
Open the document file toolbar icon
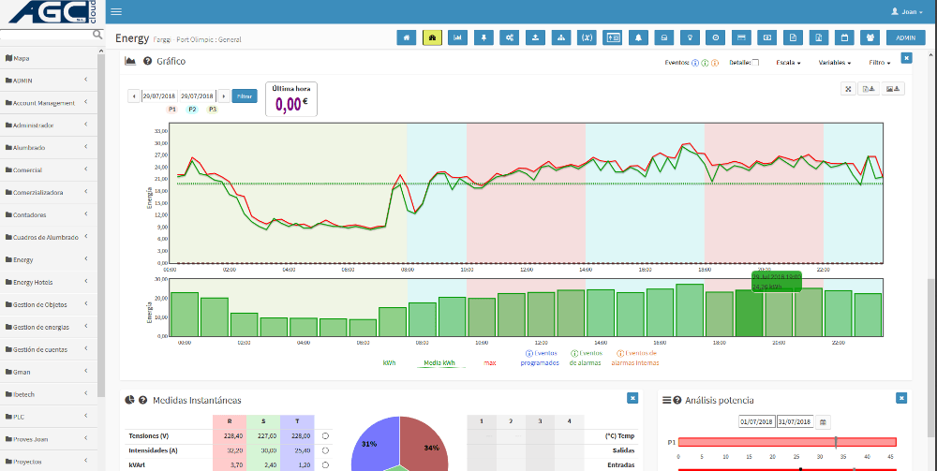coord(793,37)
